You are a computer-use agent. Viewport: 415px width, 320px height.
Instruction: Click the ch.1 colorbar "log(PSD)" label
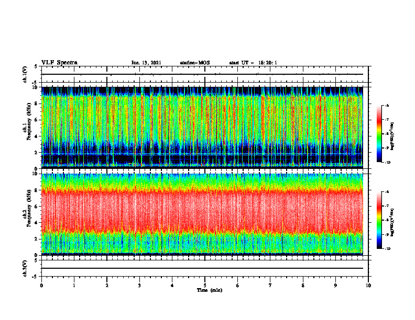[392, 136]
